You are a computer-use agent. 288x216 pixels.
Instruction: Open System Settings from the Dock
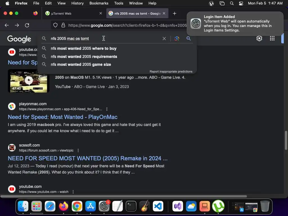104,206
